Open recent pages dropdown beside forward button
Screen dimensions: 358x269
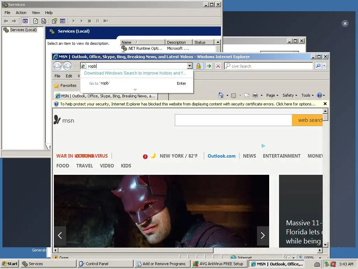(x=75, y=66)
